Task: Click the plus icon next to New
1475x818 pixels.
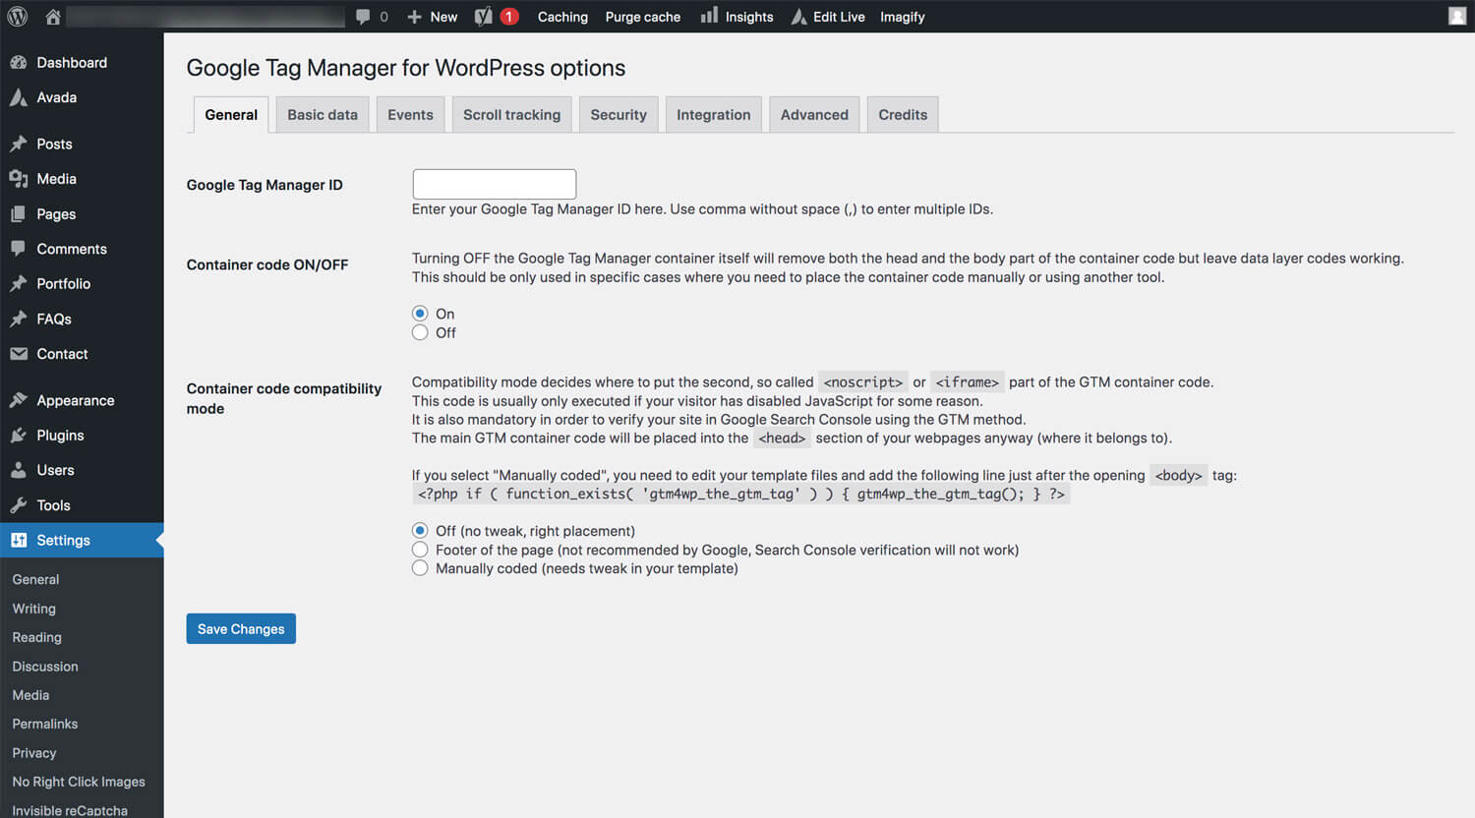Action: (414, 17)
